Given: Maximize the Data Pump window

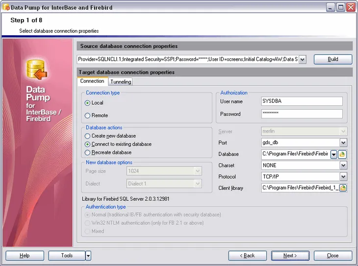Looking at the screenshot, I should click(340, 7).
